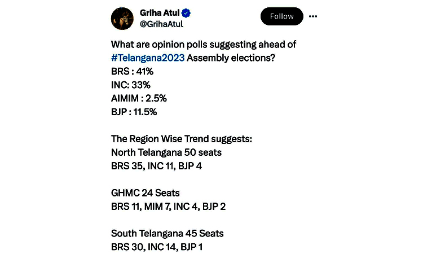Click the "South Telangana 45 Seats" line
Image resolution: width=423 pixels, height=254 pixels.
click(168, 234)
